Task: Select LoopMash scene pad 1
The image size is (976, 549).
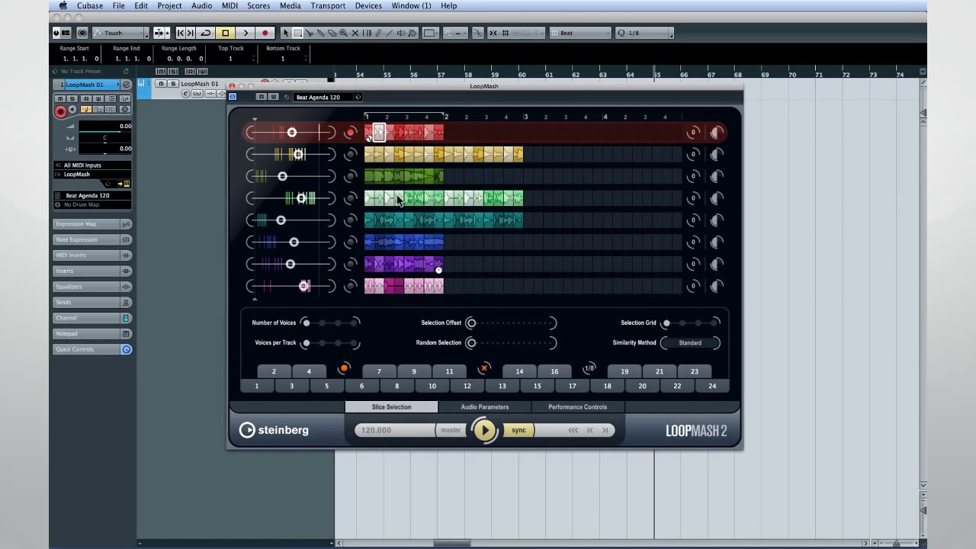Action: pos(257,386)
